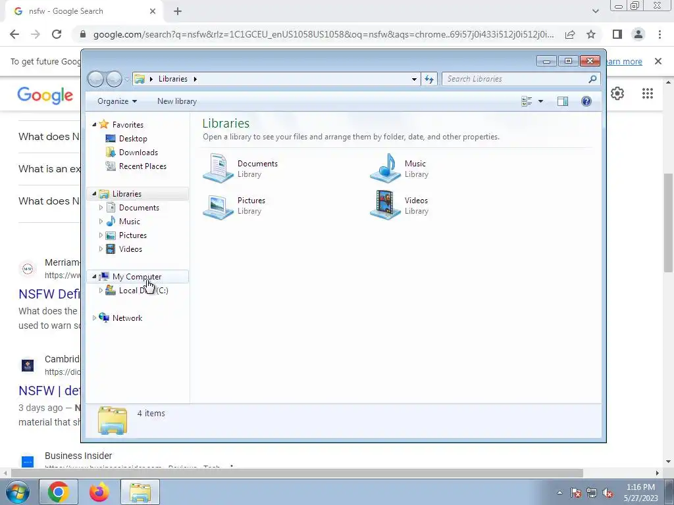Screen dimensions: 674x505
Task: Open the Organize dropdown menu
Action: (117, 101)
